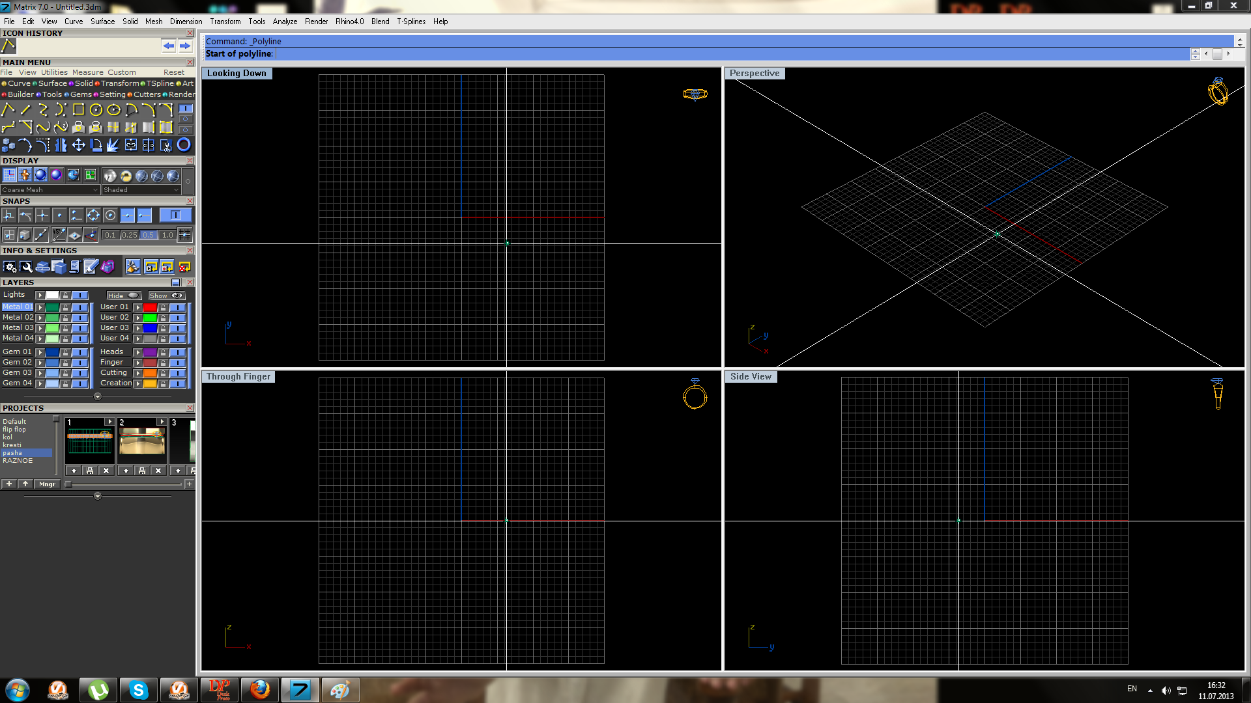Select the Ellipse tool icon
This screenshot has width=1251, height=703.
pos(113,109)
